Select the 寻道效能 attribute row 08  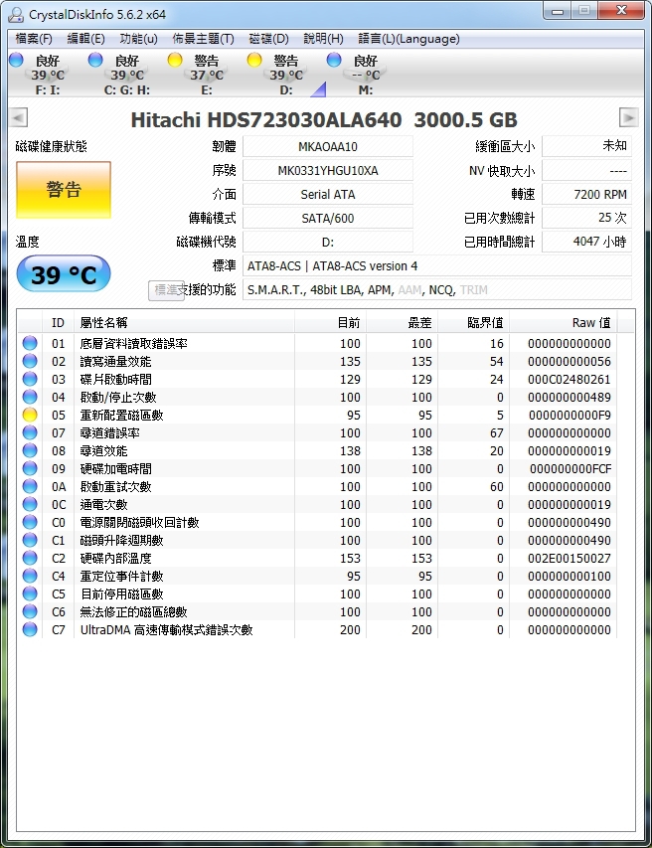pos(319,450)
